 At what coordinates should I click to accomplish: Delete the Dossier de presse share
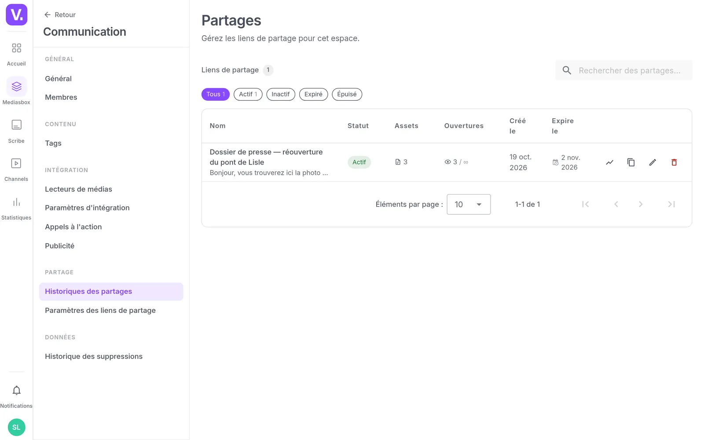(674, 162)
